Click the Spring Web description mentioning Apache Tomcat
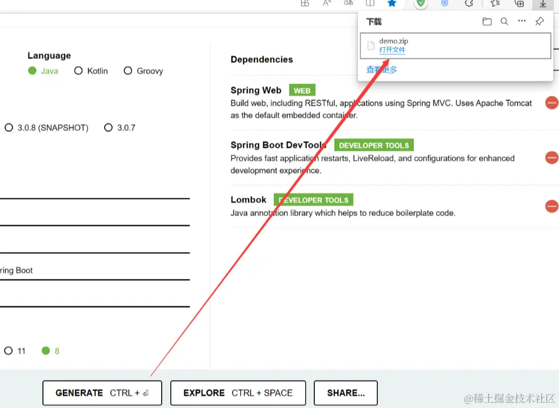This screenshot has width=559, height=408. [381, 109]
